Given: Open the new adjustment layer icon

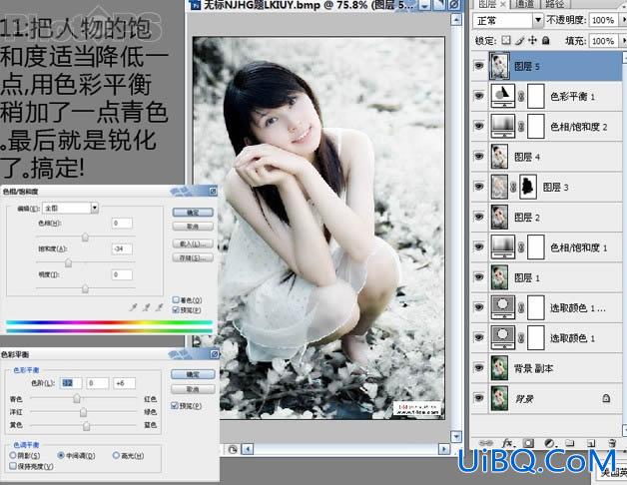Looking at the screenshot, I should tap(549, 443).
